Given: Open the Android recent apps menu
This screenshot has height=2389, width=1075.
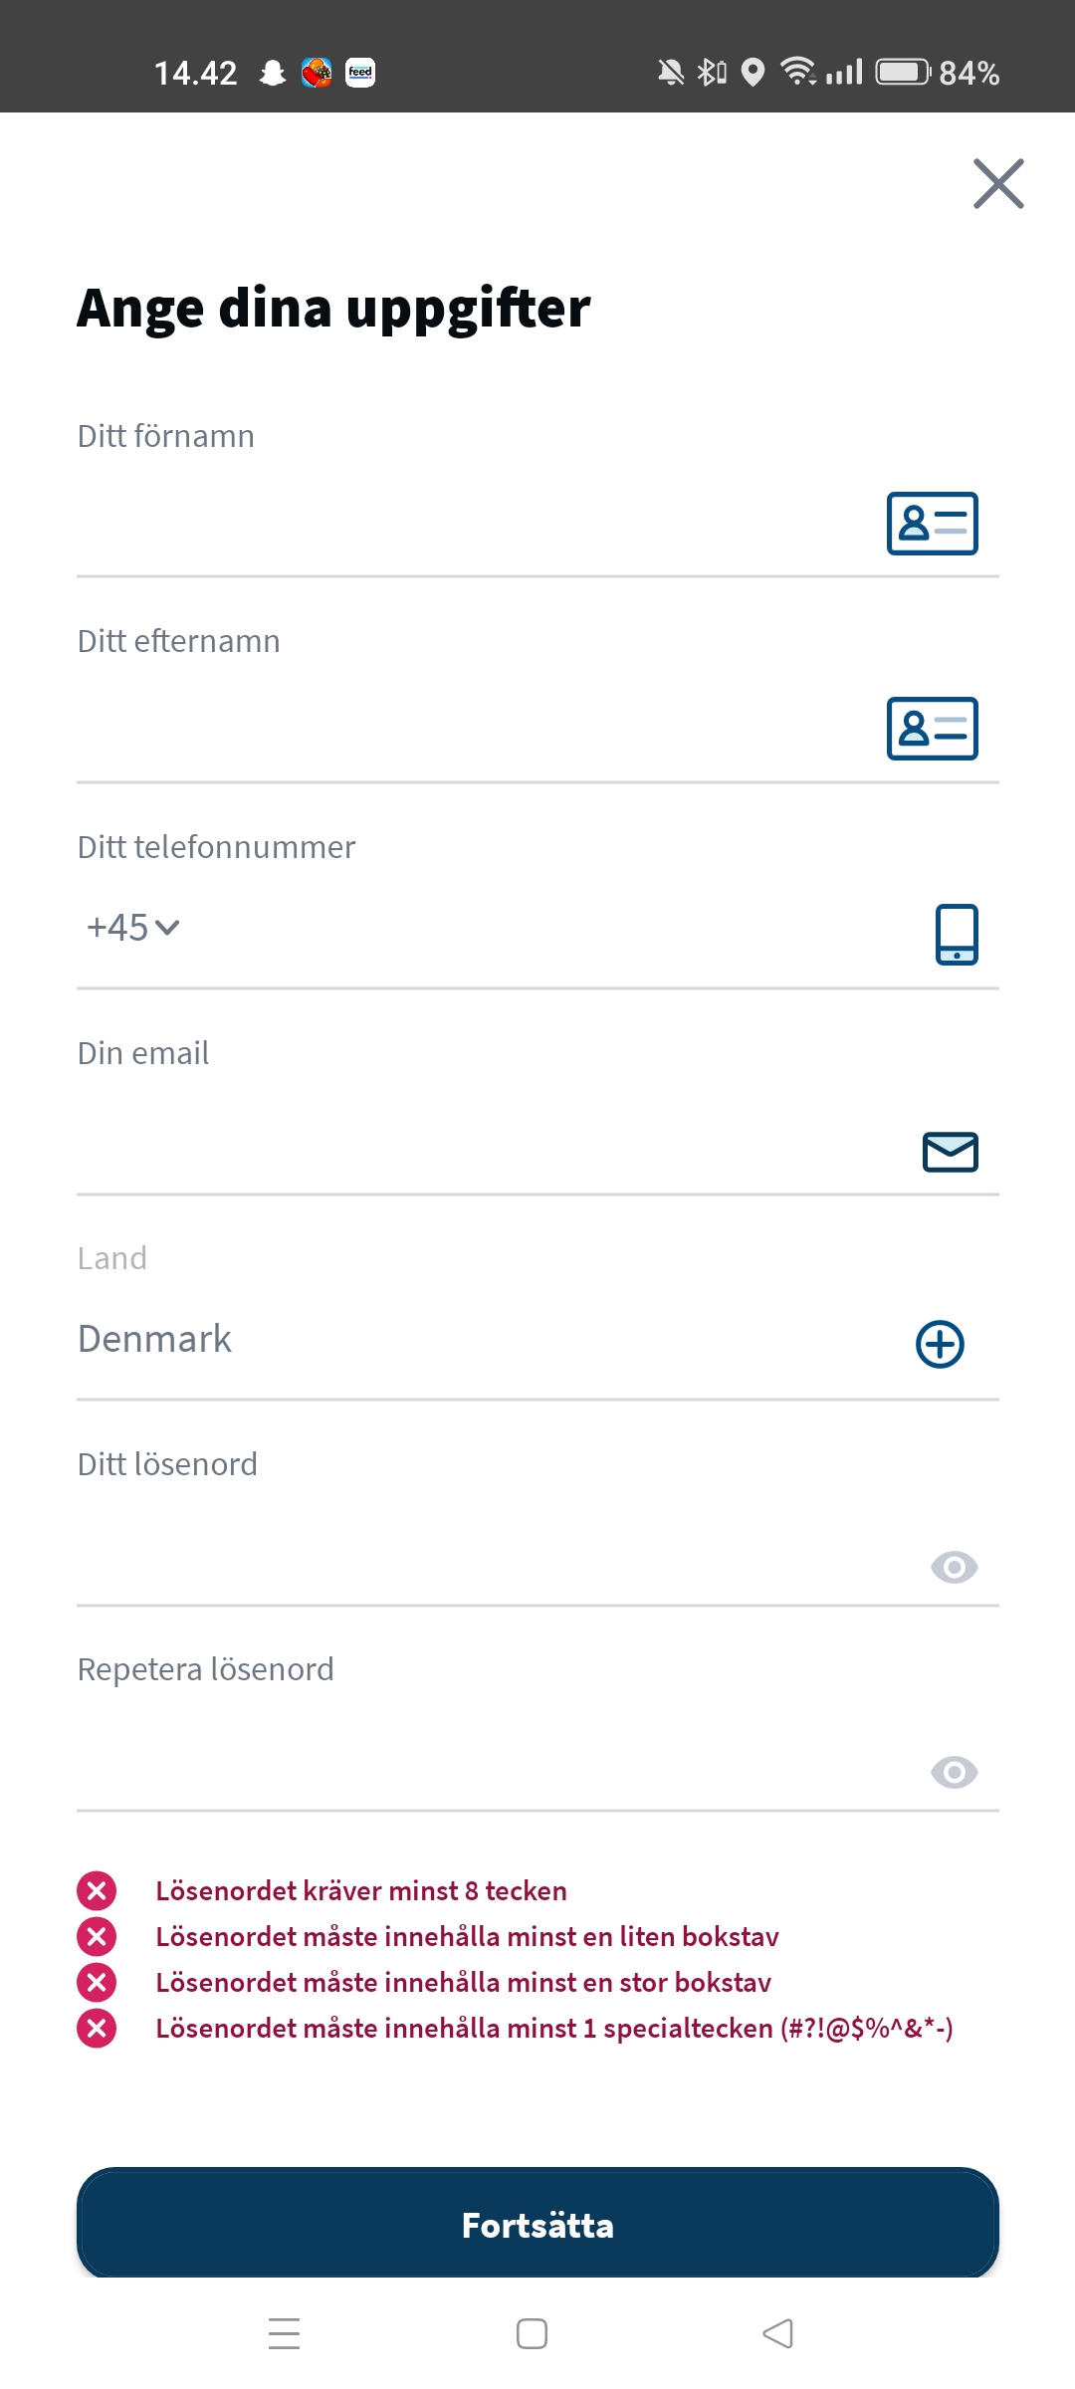Looking at the screenshot, I should click(285, 2333).
